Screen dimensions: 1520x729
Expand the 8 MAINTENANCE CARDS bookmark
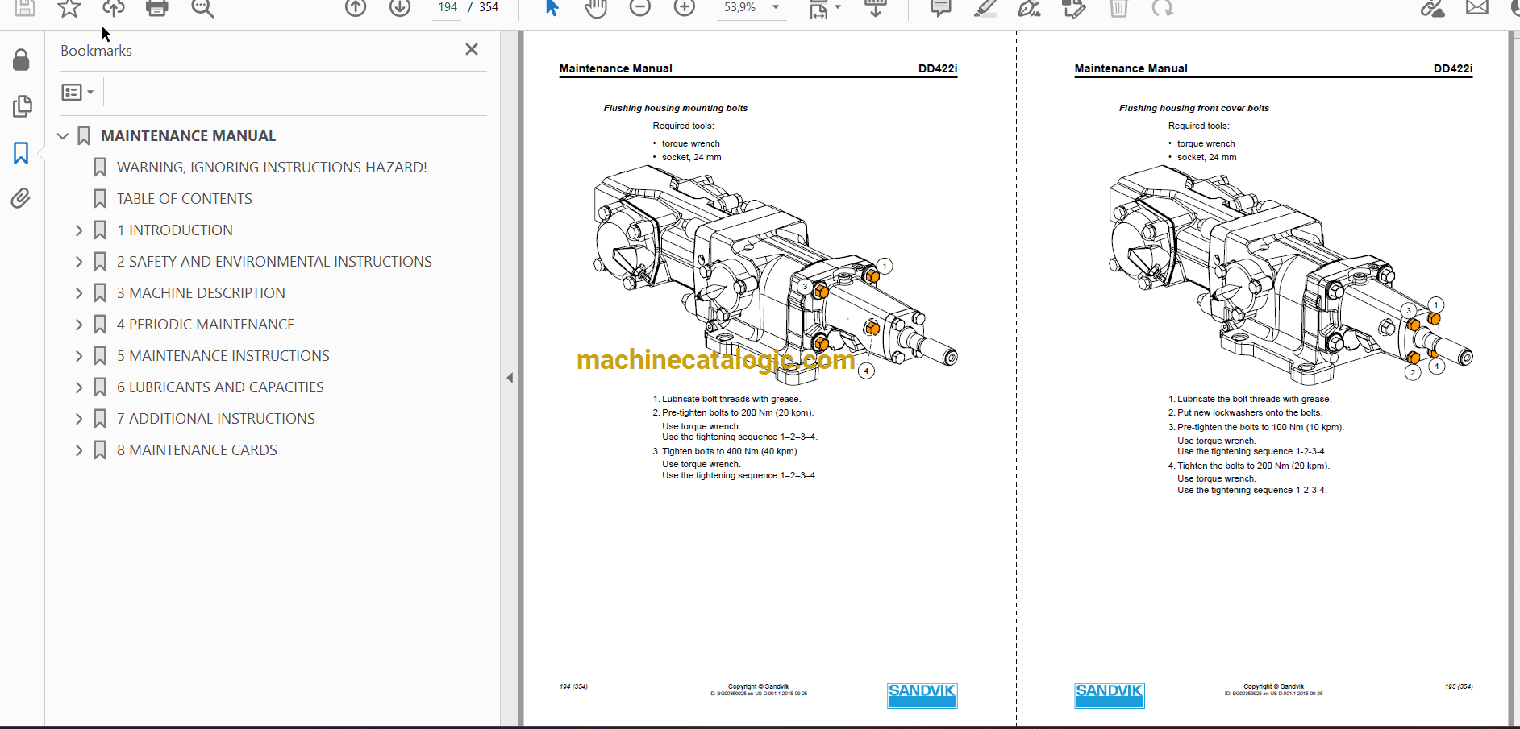[x=79, y=450]
